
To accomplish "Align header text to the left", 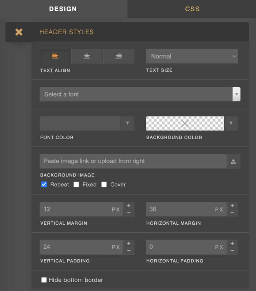I will [55, 57].
